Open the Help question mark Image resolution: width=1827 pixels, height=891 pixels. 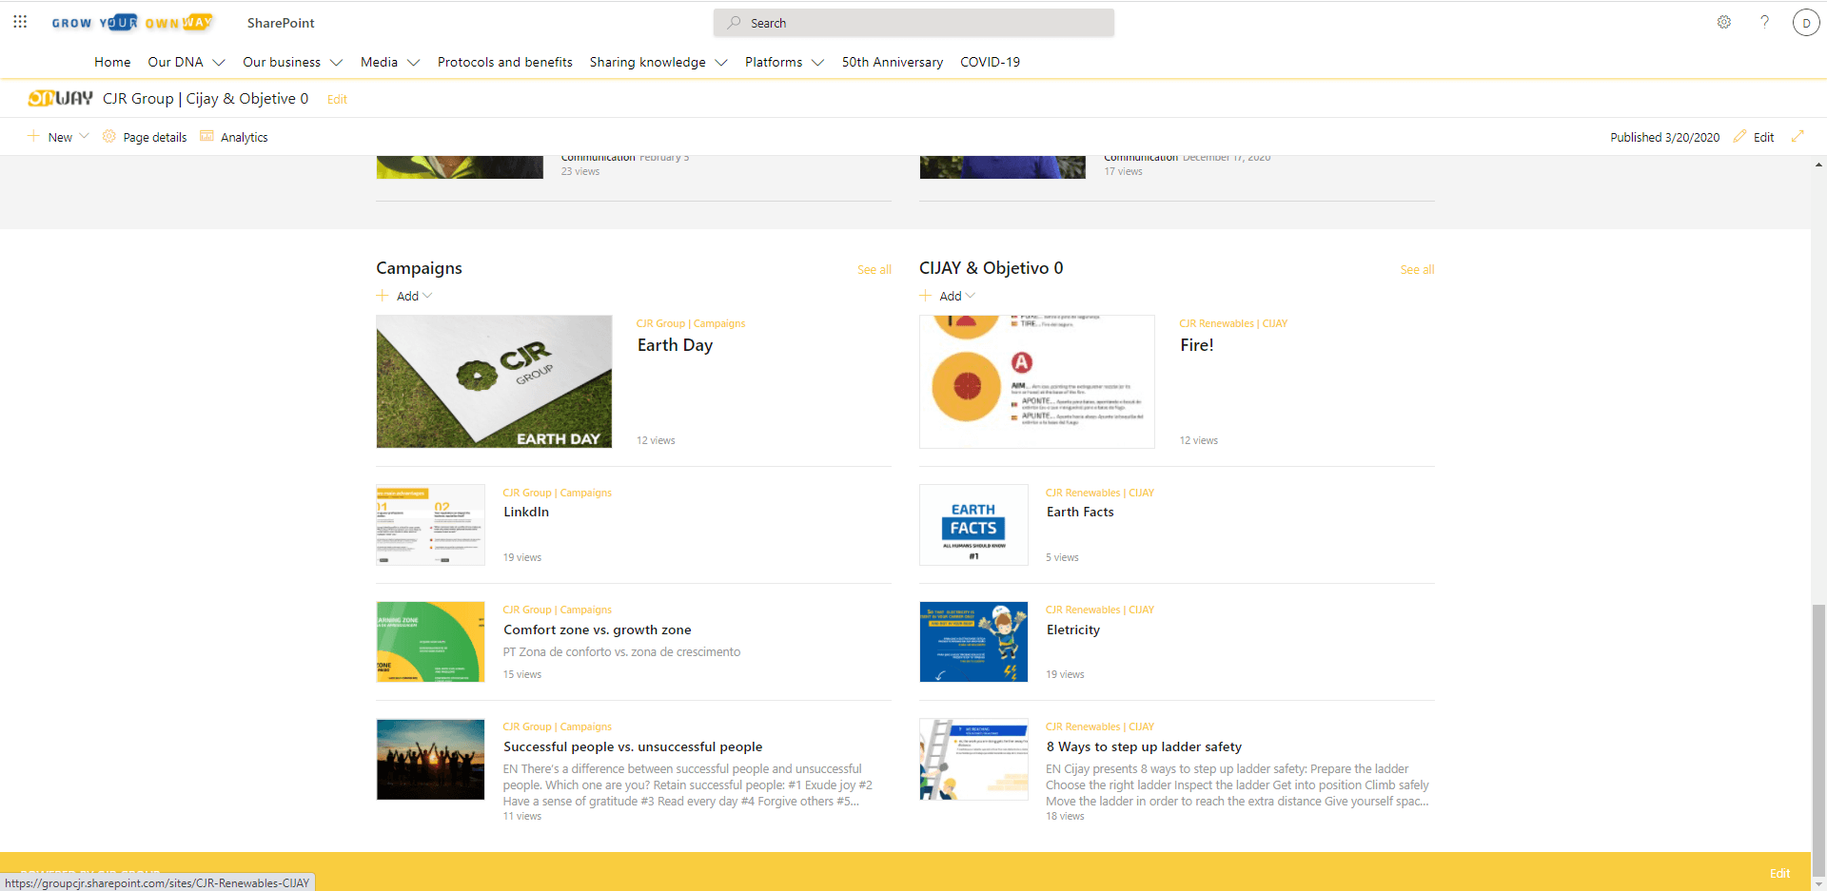(1765, 22)
